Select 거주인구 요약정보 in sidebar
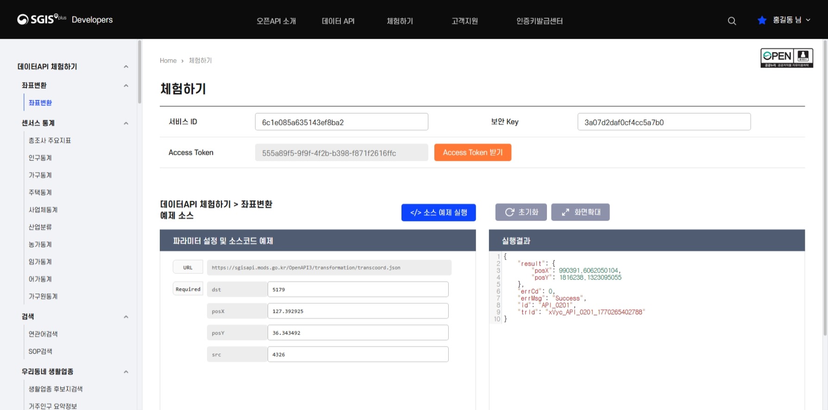 click(53, 406)
